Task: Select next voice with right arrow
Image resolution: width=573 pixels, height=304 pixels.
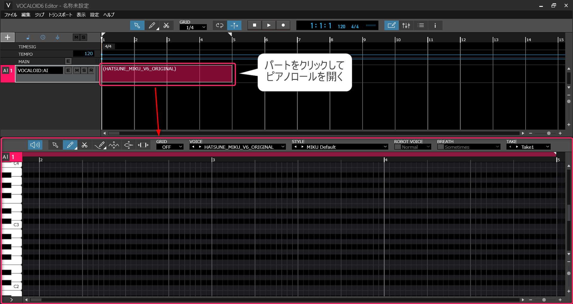Action: tap(200, 147)
